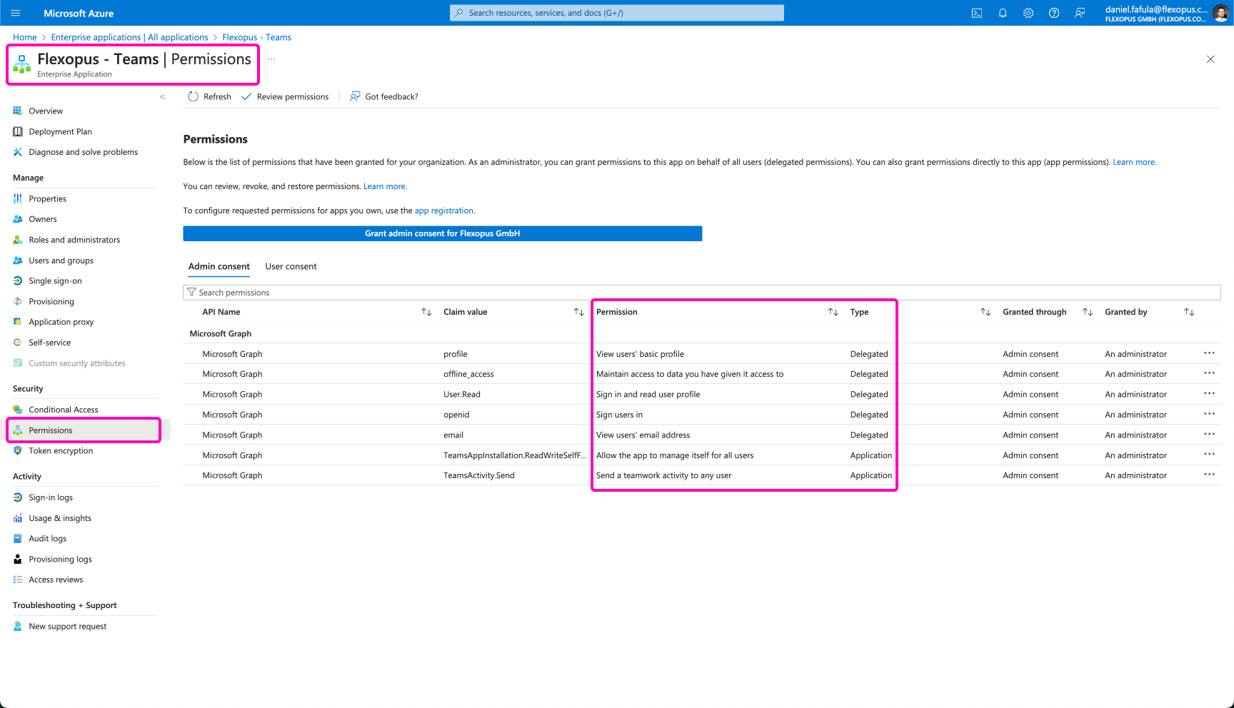The width and height of the screenshot is (1234, 708).
Task: Open the settings gear icon
Action: click(x=1028, y=13)
